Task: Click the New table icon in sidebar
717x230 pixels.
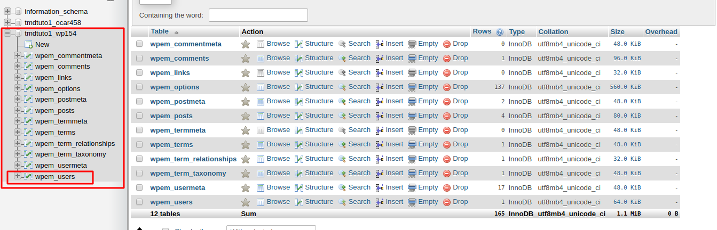Action: pyautogui.click(x=28, y=45)
